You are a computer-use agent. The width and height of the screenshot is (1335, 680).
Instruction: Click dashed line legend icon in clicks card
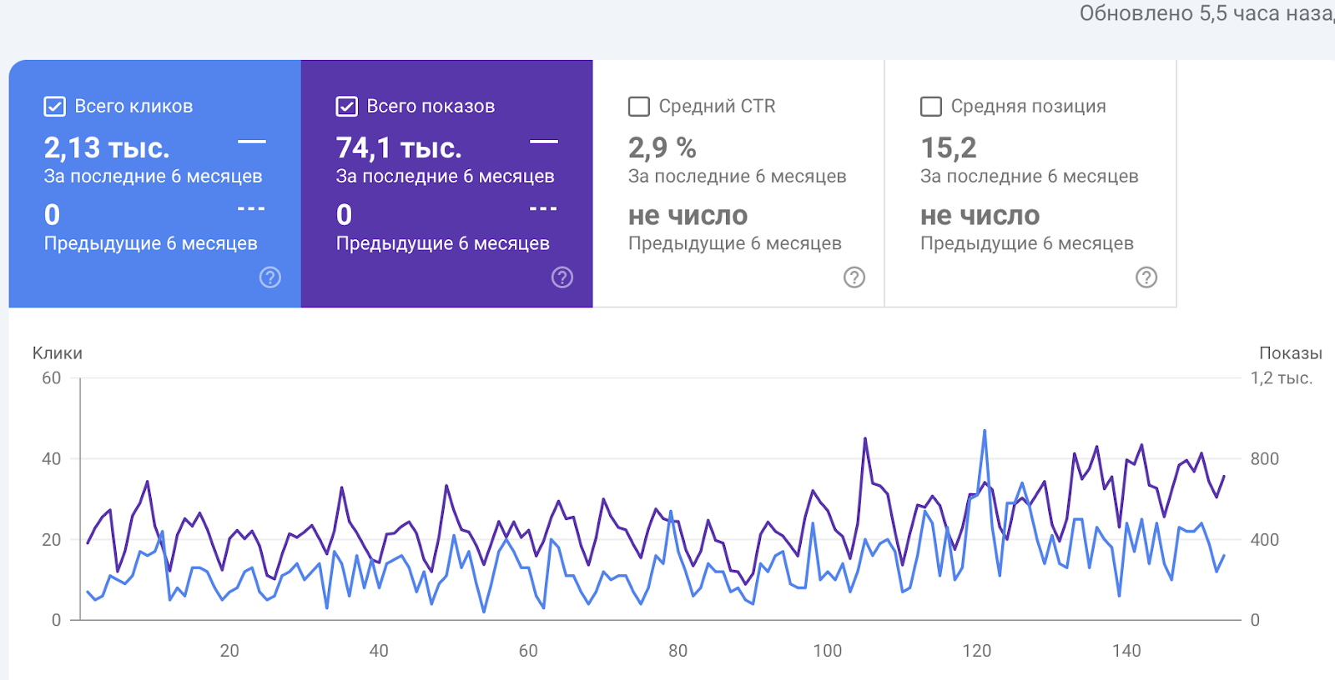(251, 208)
